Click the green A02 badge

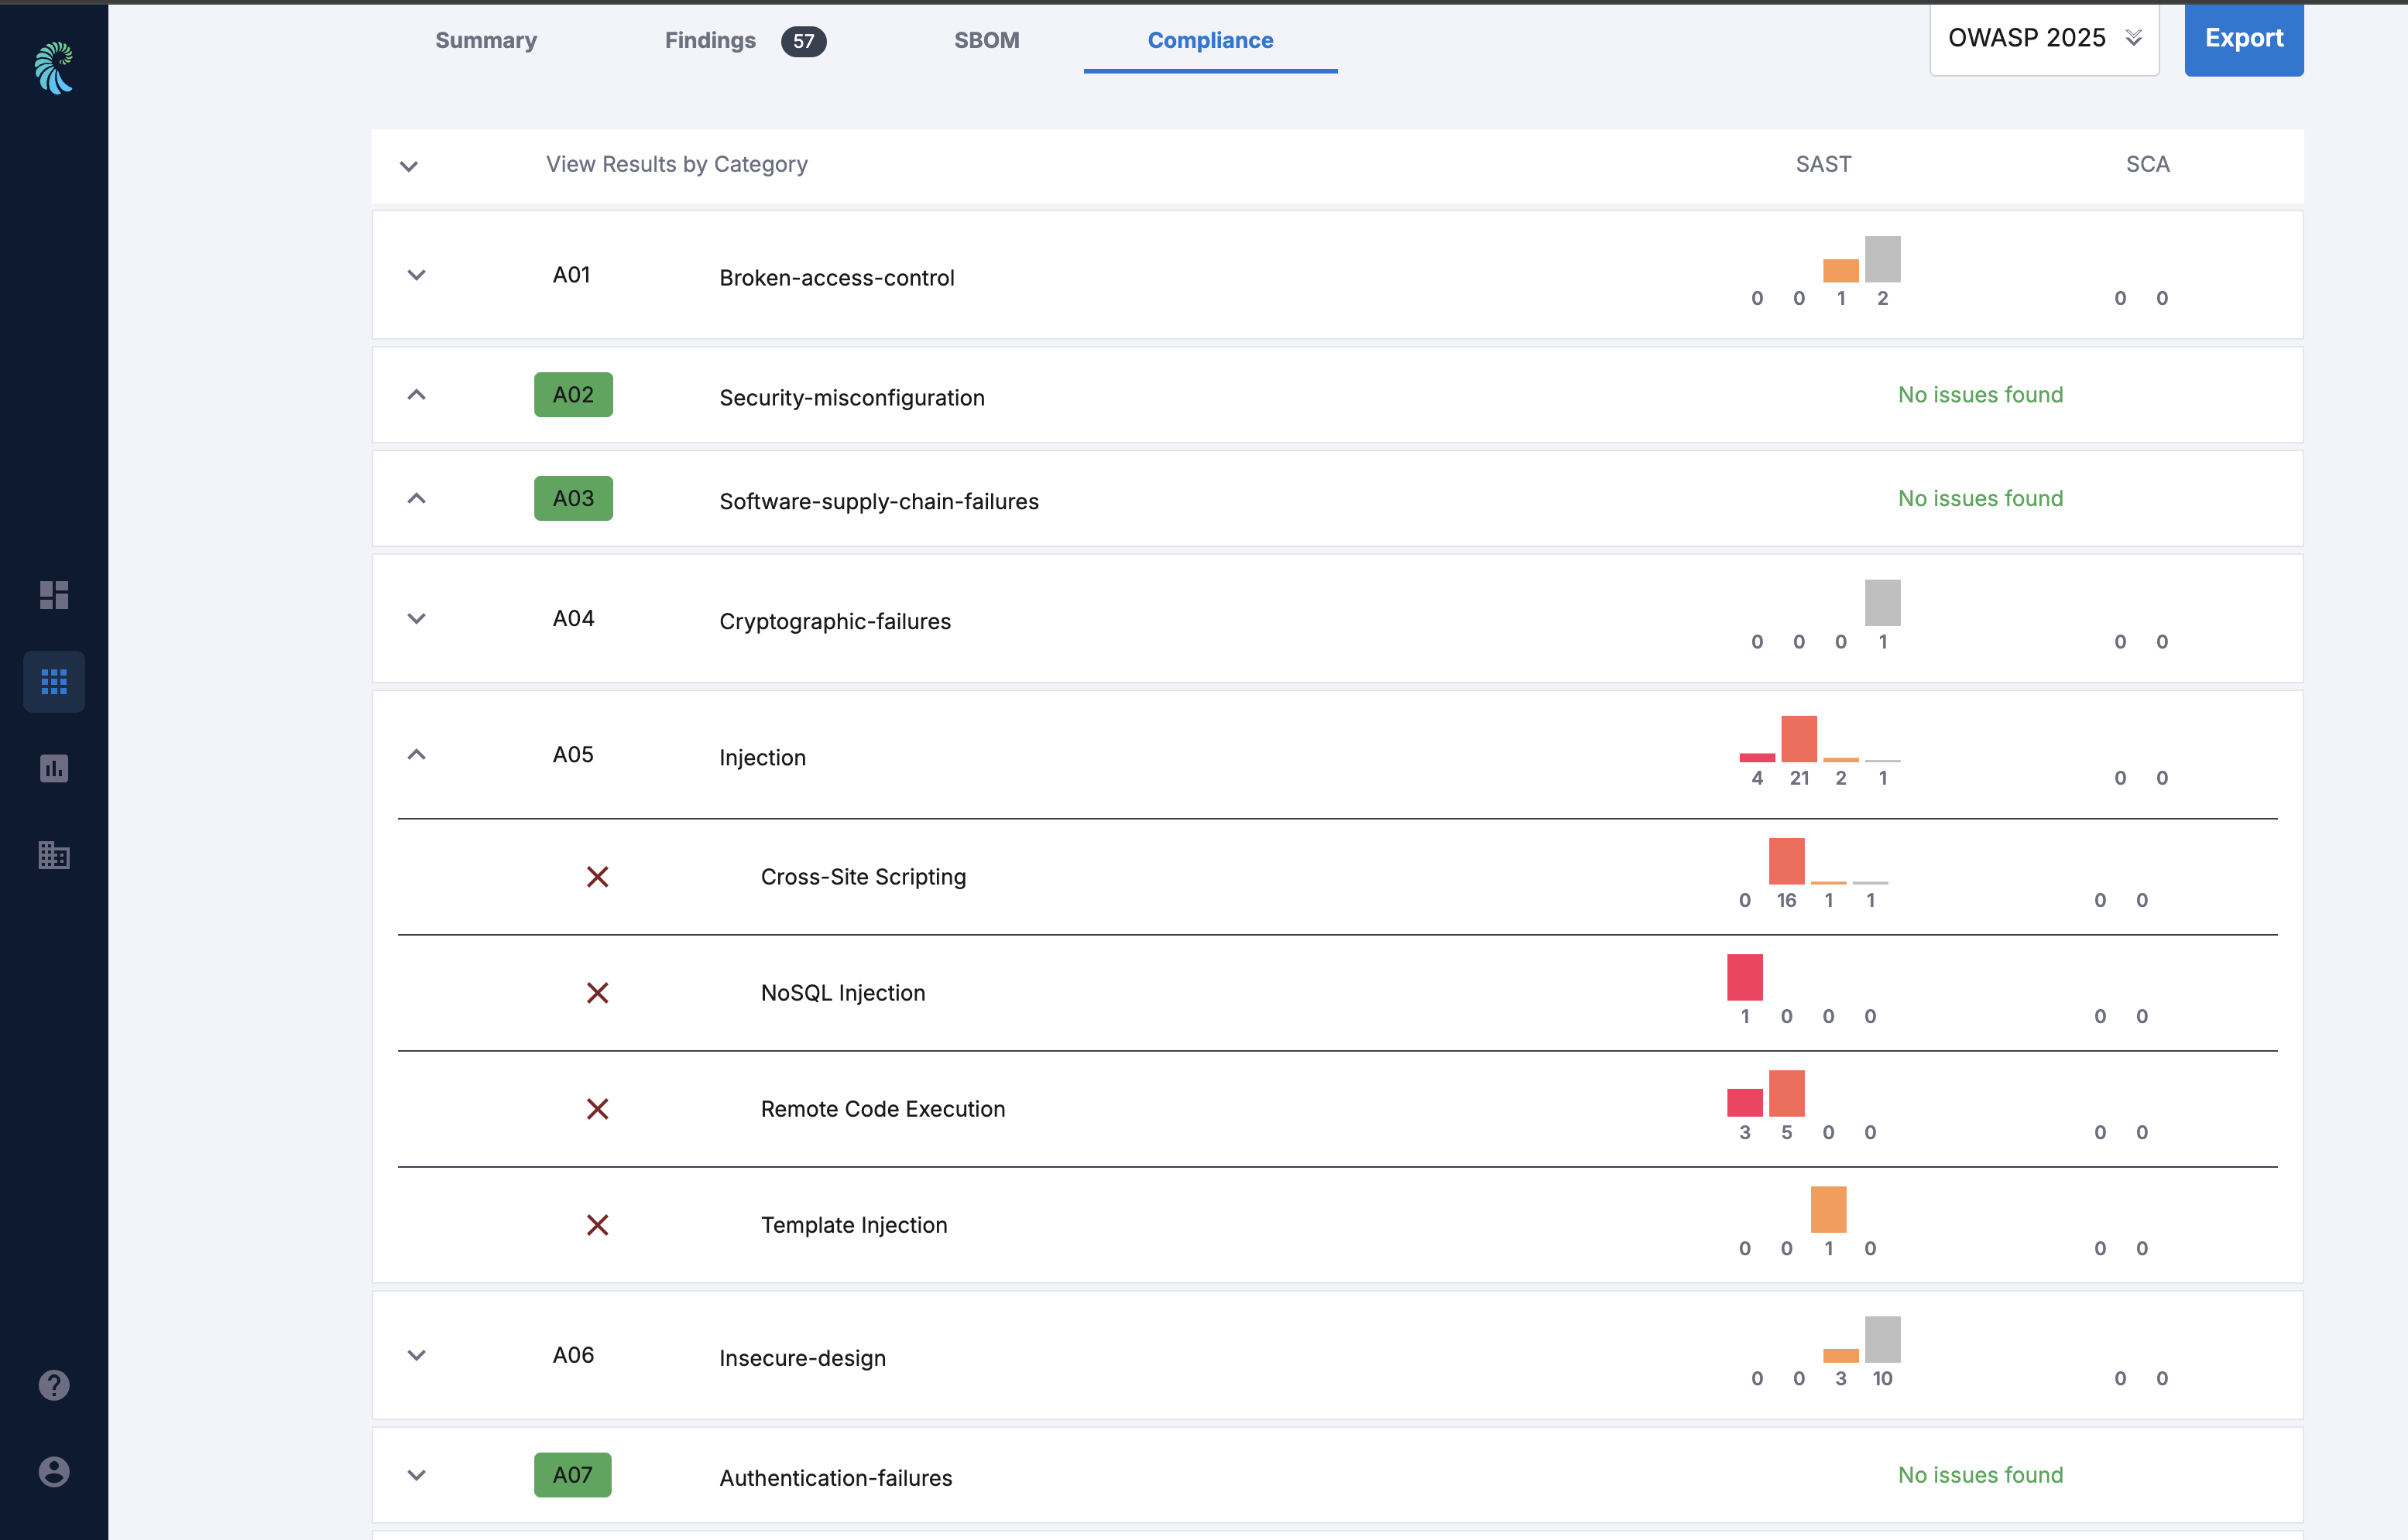573,395
